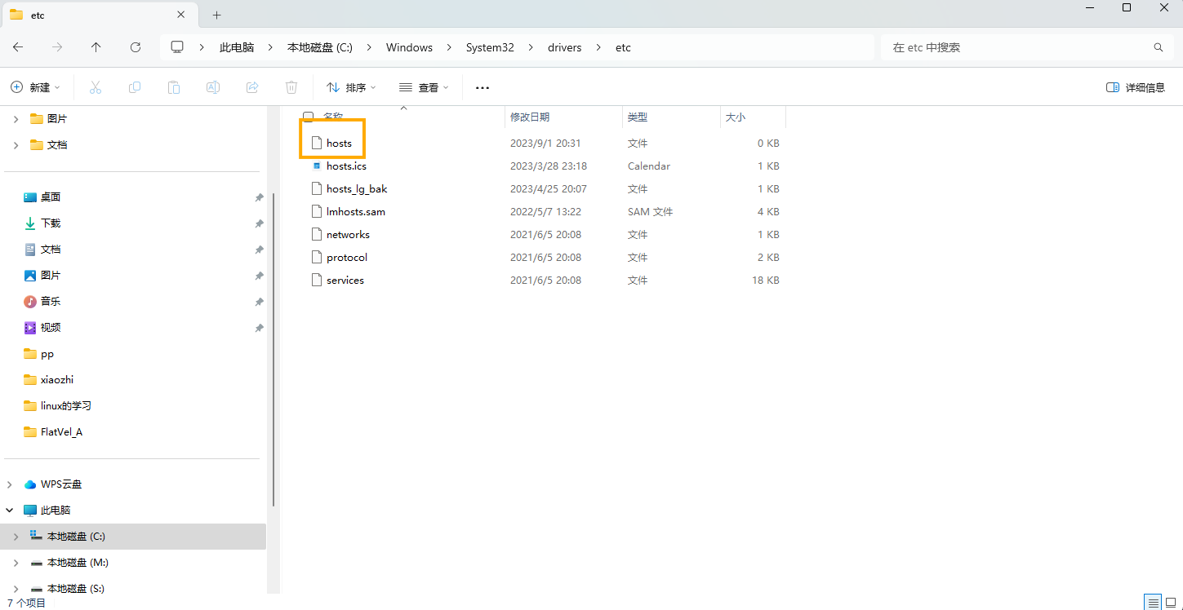Switch to details list view icon
Screen dimensions: 1183x610
pos(1154,603)
